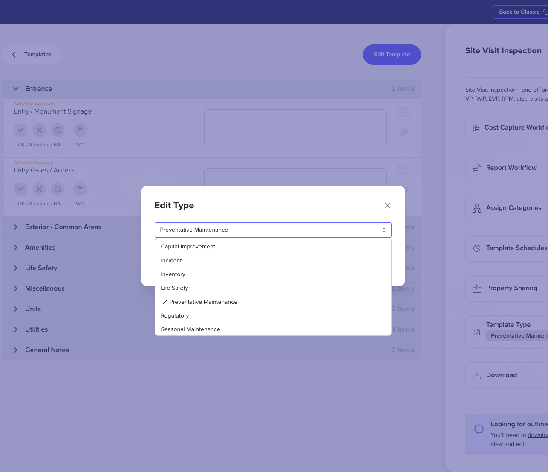Mark Entry / Monument Signage as NA
Screen dimensions: 548x472
(58, 130)
